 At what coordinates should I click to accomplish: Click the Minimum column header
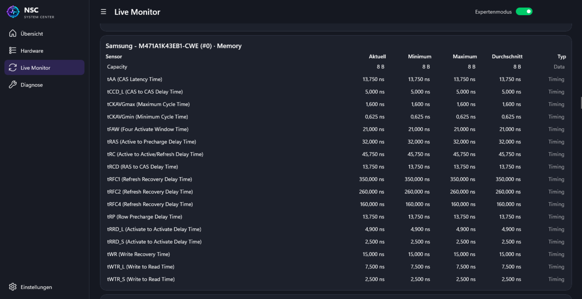[419, 56]
